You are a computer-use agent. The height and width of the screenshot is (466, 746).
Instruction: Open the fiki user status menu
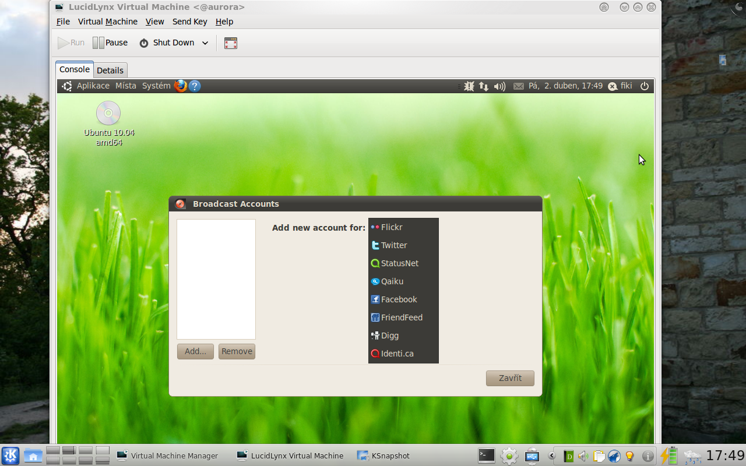[x=620, y=86]
